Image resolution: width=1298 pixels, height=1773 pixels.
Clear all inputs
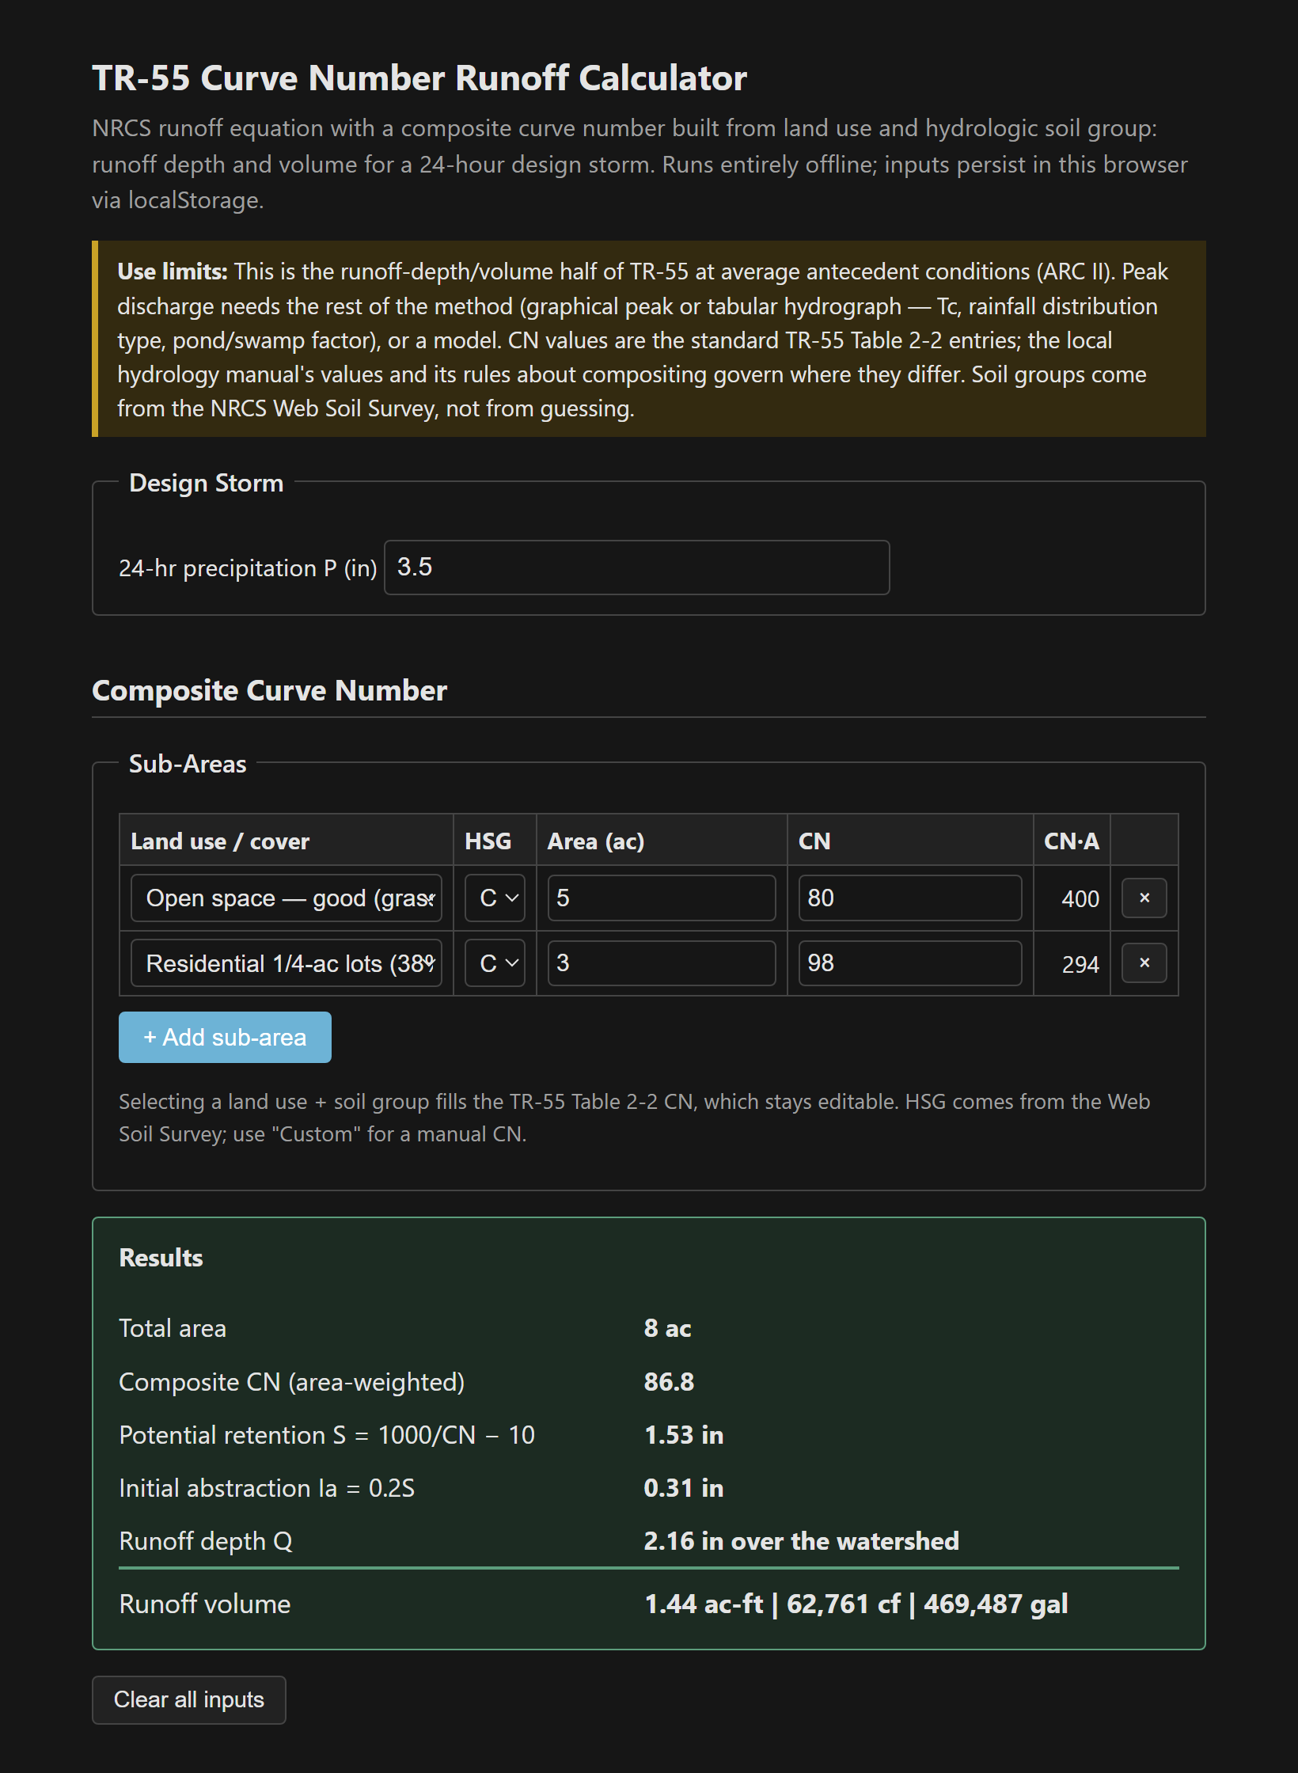[x=188, y=1699]
